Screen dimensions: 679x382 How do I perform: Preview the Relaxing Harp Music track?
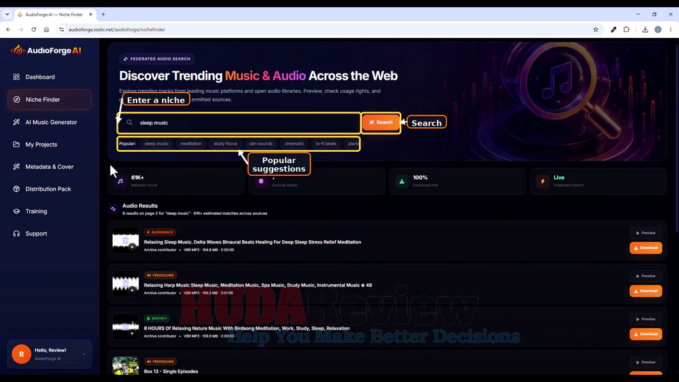click(646, 276)
